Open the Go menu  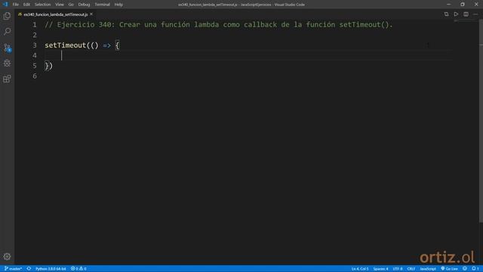coord(71,5)
